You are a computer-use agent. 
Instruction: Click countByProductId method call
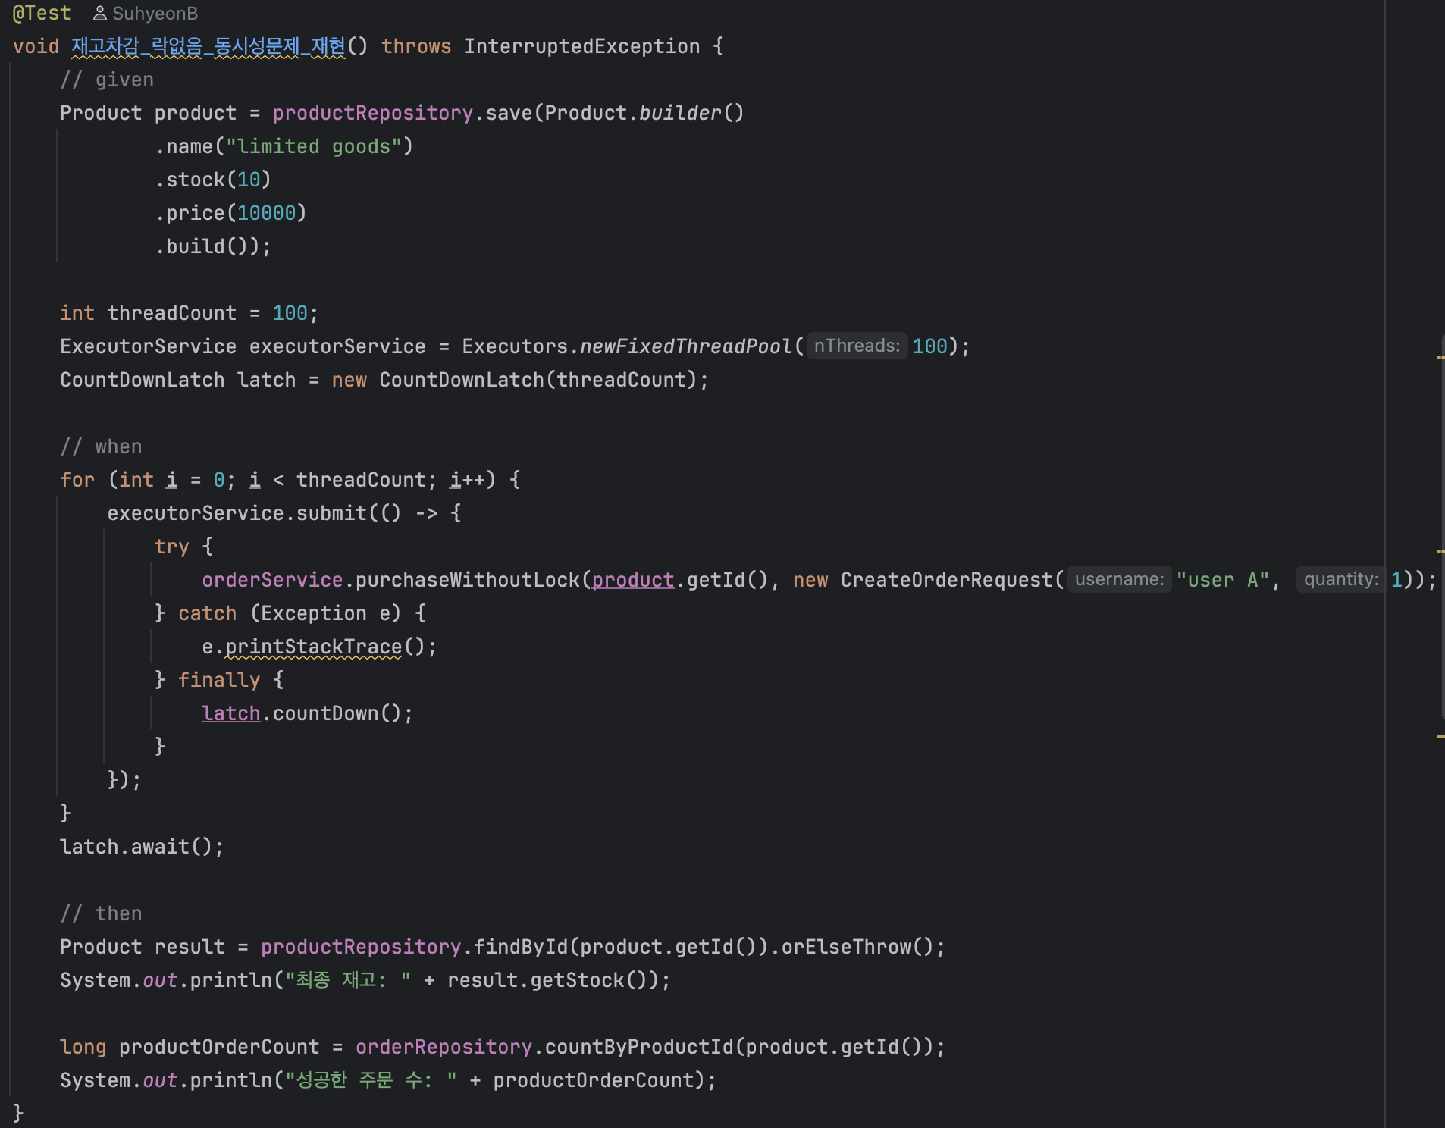click(x=639, y=1047)
